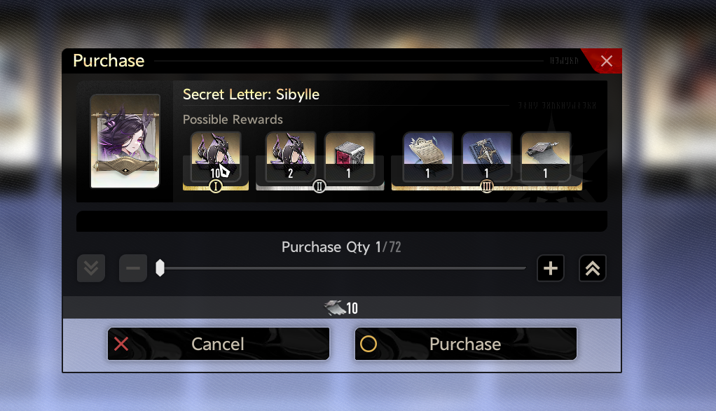Screen dimensions: 716x411
Task: Set quantity to minimum with double down-chevron
Action: (x=91, y=268)
